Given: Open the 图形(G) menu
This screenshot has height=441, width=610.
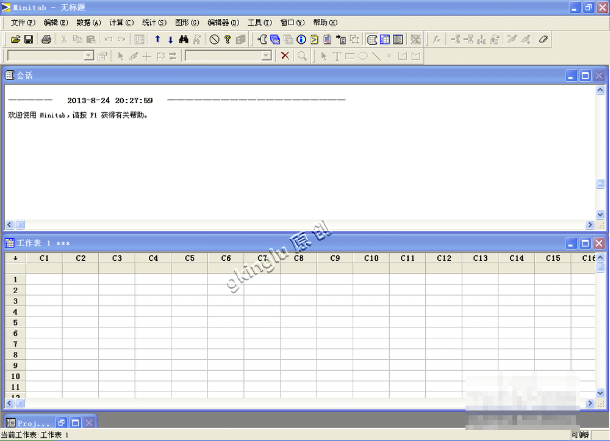Looking at the screenshot, I should tap(187, 23).
